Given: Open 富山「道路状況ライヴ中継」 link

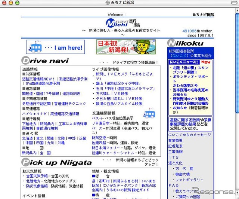Looking at the screenshot, I should pyautogui.click(x=118, y=83).
